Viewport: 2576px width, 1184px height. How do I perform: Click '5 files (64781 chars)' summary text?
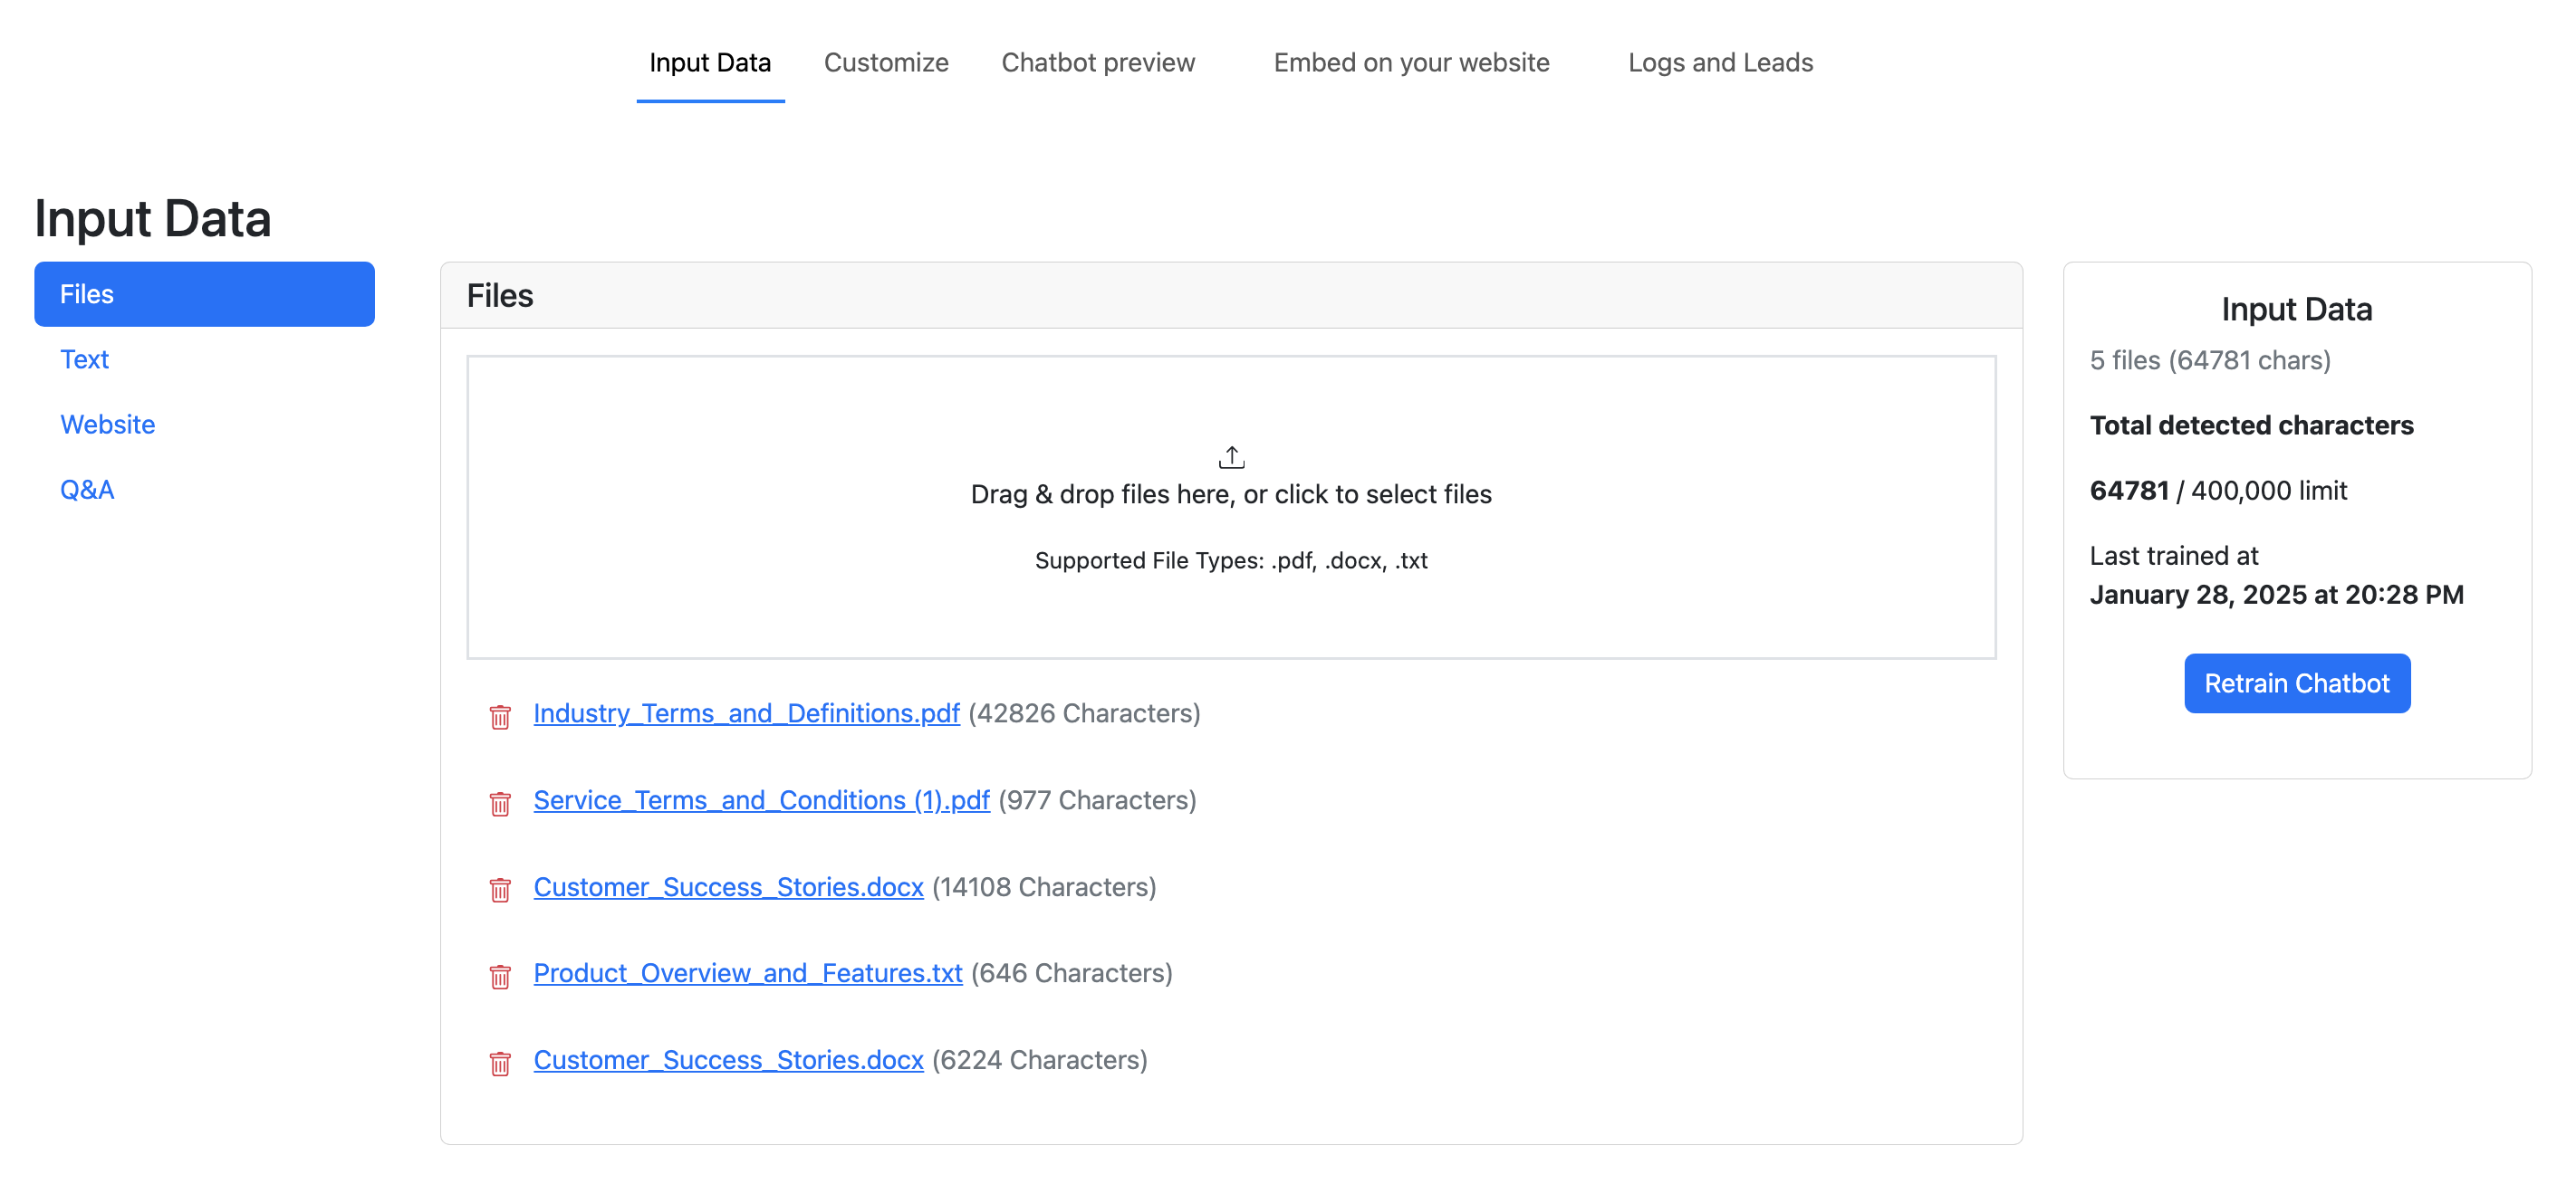tap(2210, 359)
